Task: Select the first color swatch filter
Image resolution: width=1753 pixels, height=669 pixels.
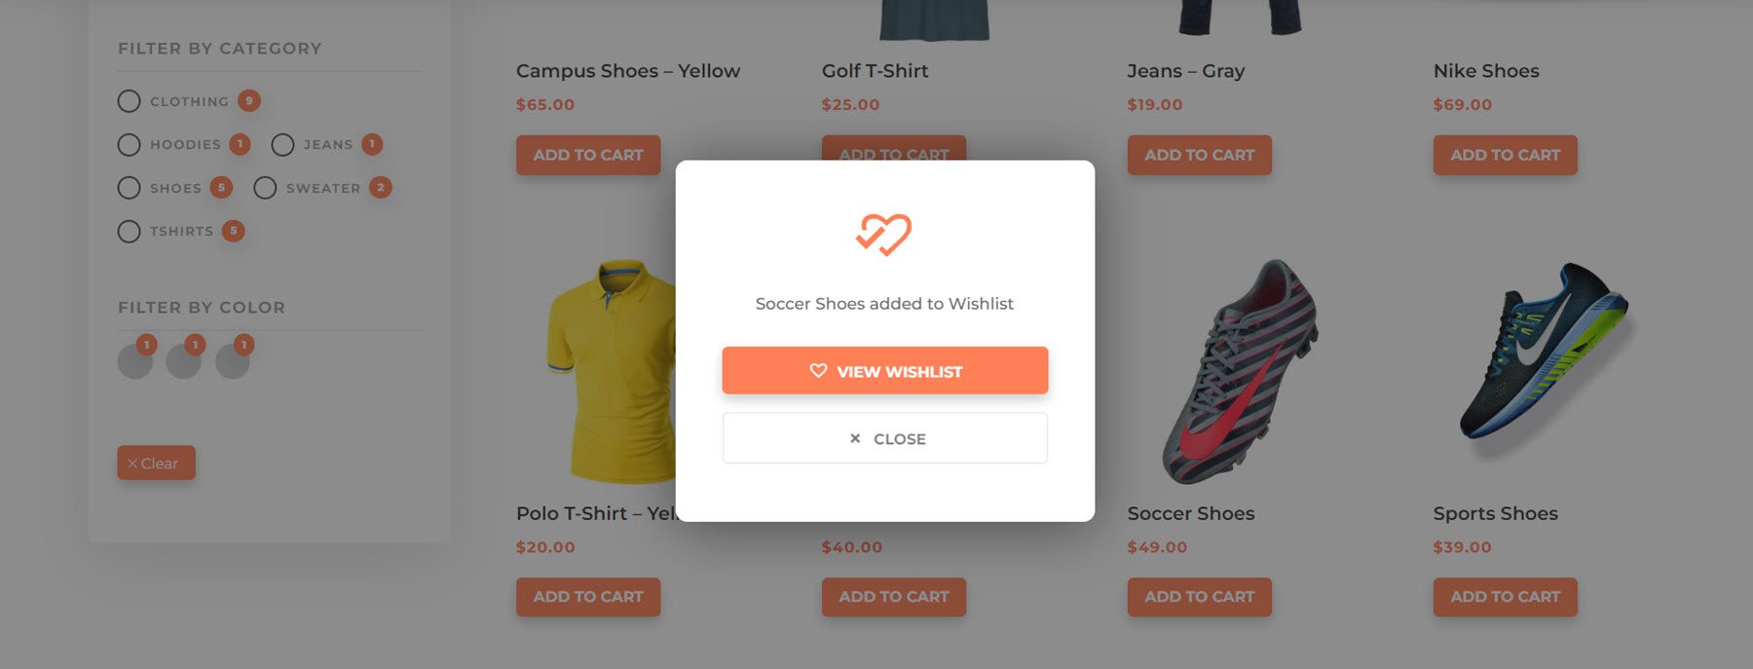Action: (x=134, y=359)
